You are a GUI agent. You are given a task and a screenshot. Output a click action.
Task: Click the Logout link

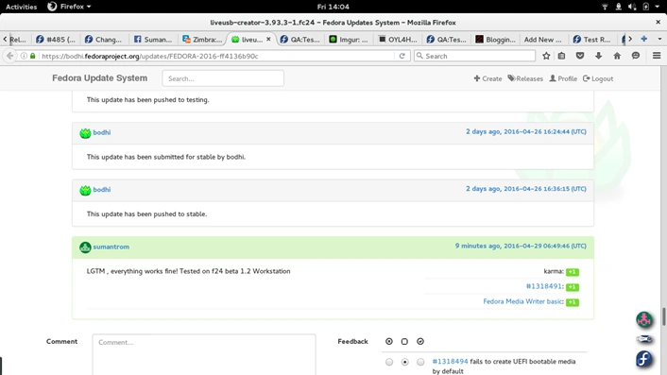pos(598,78)
